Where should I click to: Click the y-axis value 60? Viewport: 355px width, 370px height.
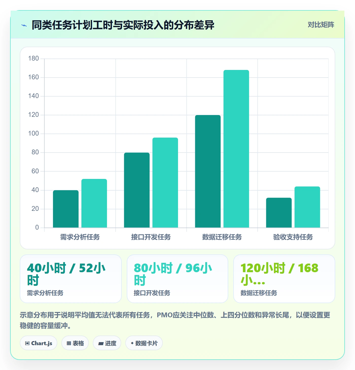tap(35, 171)
